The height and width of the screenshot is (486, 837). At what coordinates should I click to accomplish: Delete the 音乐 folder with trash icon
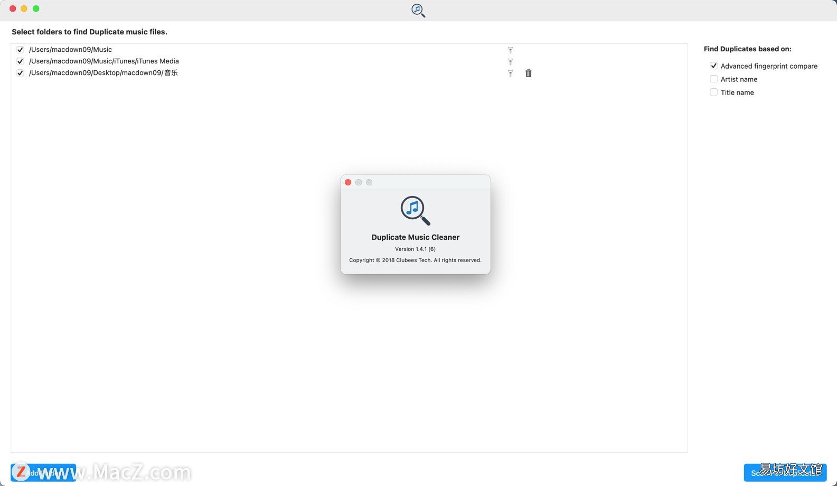coord(529,73)
